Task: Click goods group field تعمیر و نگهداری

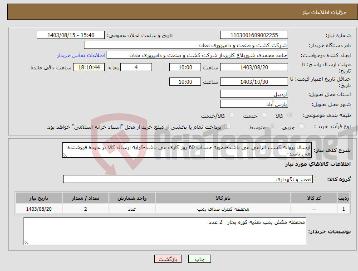Action: [188, 179]
